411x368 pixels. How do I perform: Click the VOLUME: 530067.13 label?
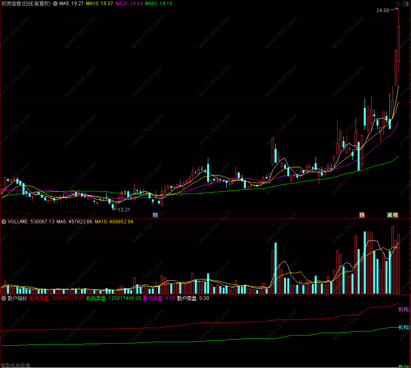point(31,222)
